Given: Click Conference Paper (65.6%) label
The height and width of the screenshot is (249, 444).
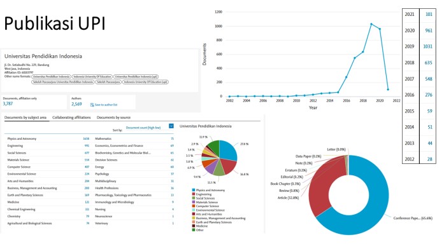Looking at the screenshot, I should [413, 218].
